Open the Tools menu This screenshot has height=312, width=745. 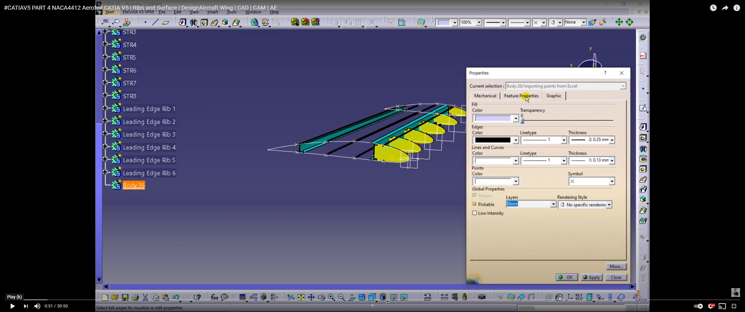coord(231,12)
